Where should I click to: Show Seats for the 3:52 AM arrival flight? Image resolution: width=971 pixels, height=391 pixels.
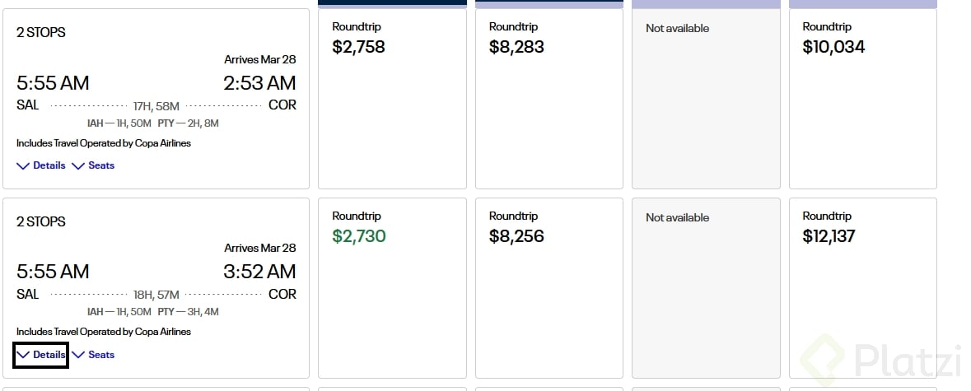click(x=93, y=355)
